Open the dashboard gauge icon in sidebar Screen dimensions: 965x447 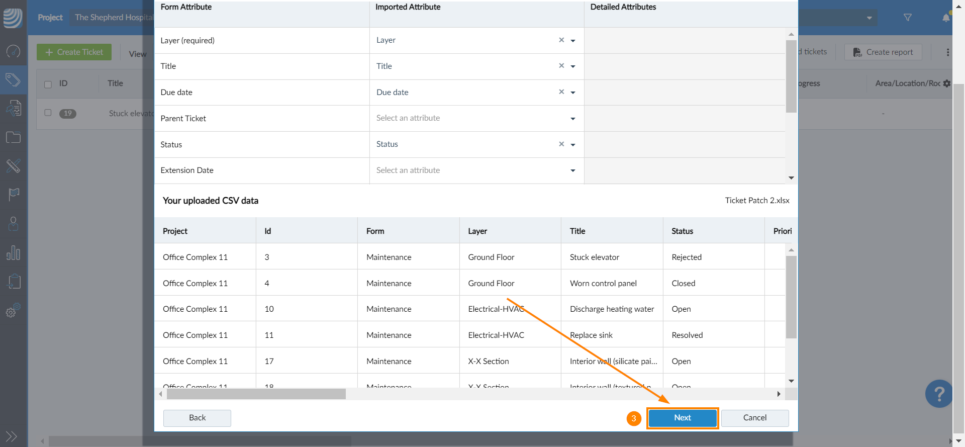tap(13, 51)
